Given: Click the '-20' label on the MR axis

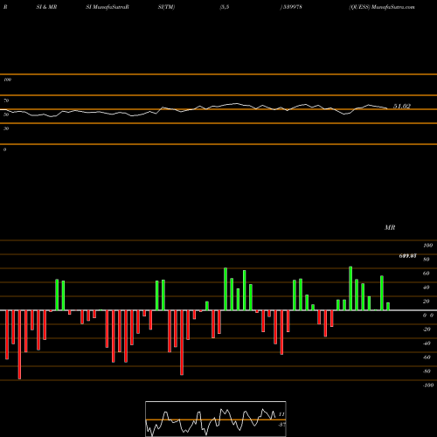Looking at the screenshot, I should click(427, 329).
